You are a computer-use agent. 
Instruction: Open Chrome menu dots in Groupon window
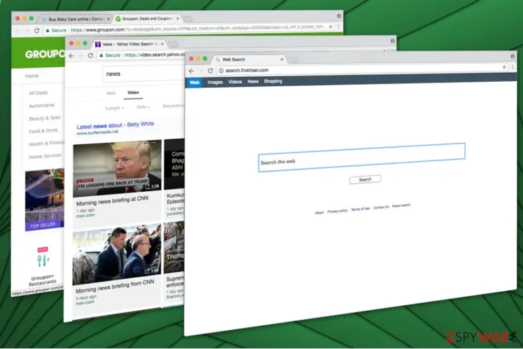[338, 27]
